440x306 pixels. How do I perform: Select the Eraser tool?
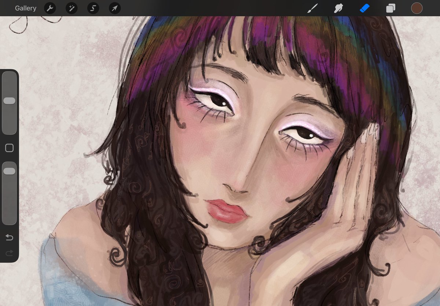[365, 8]
